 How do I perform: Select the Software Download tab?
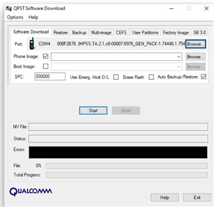pos(31,32)
